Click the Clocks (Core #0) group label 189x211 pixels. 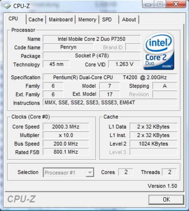point(31,117)
